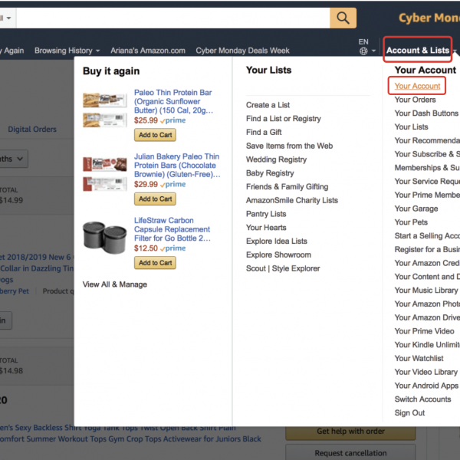Open Your Orders

[x=415, y=100]
